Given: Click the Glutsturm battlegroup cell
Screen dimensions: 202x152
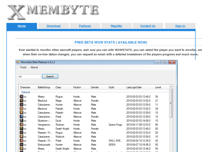Looking at the screenshot, I should coord(45,121).
